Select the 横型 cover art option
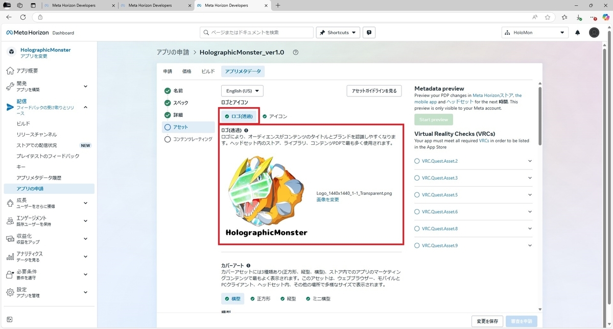The height and width of the screenshot is (329, 613). (232, 299)
